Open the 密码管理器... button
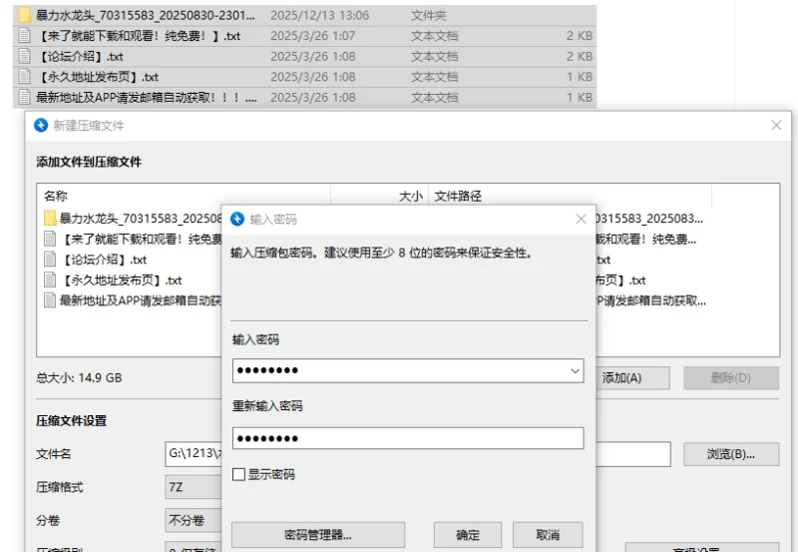 point(318,535)
